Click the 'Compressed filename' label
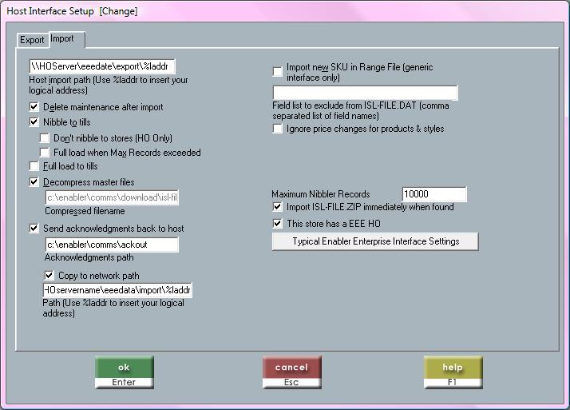Image resolution: width=570 pixels, height=410 pixels. [x=85, y=211]
